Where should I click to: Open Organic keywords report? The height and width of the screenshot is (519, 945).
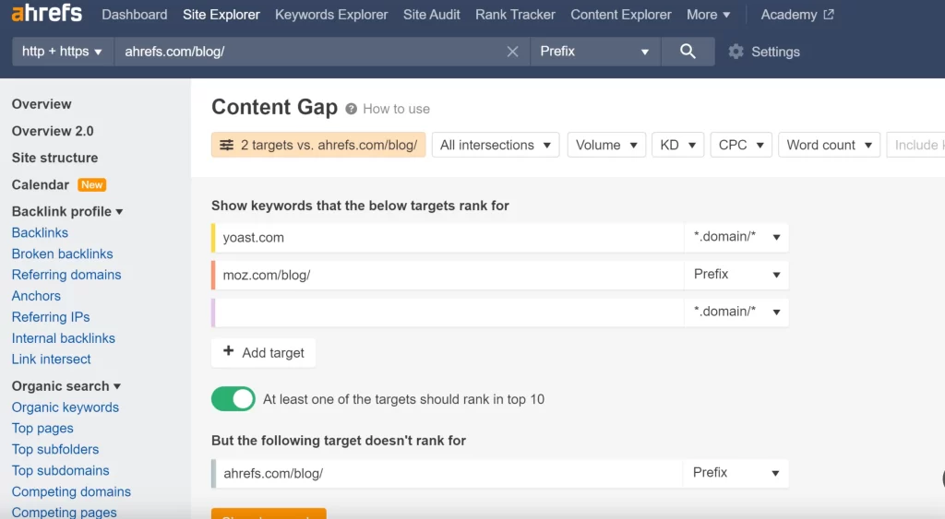coord(66,407)
